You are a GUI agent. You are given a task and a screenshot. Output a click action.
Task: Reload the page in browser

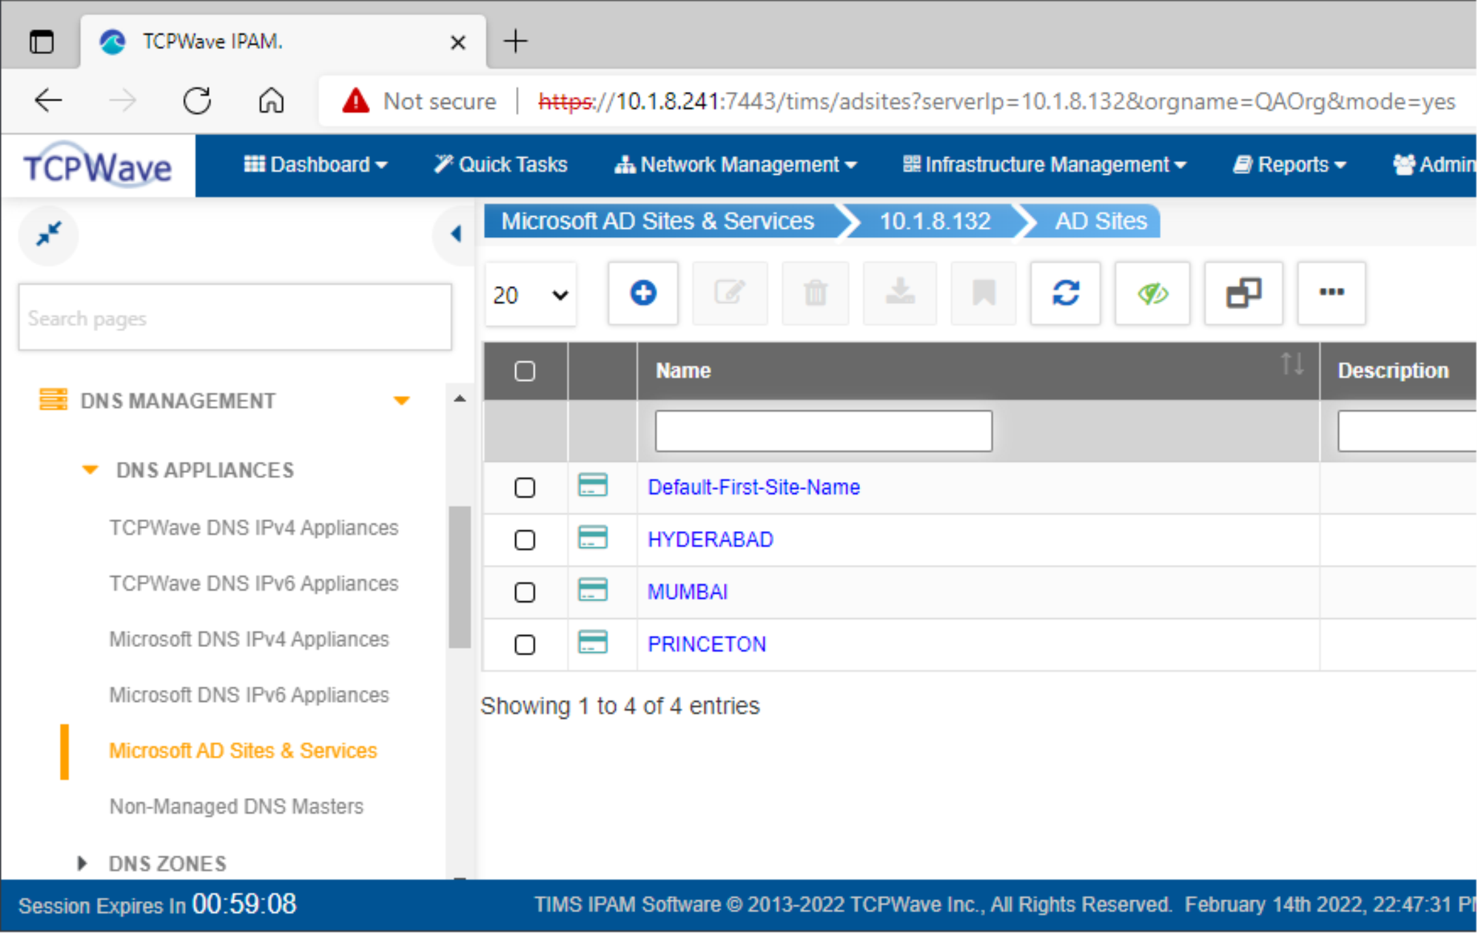click(x=197, y=101)
